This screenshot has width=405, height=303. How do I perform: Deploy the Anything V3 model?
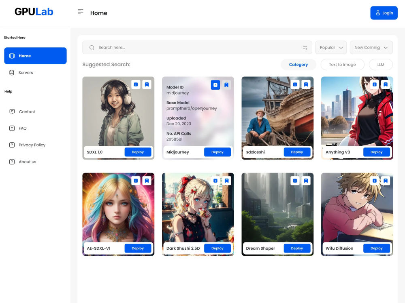376,152
